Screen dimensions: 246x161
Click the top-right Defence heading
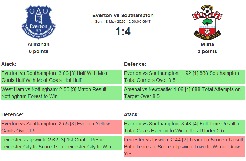[x=135, y=64]
